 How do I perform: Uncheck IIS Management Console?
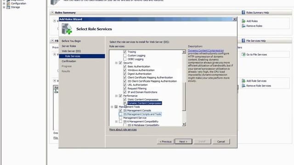pyautogui.click(x=120, y=110)
